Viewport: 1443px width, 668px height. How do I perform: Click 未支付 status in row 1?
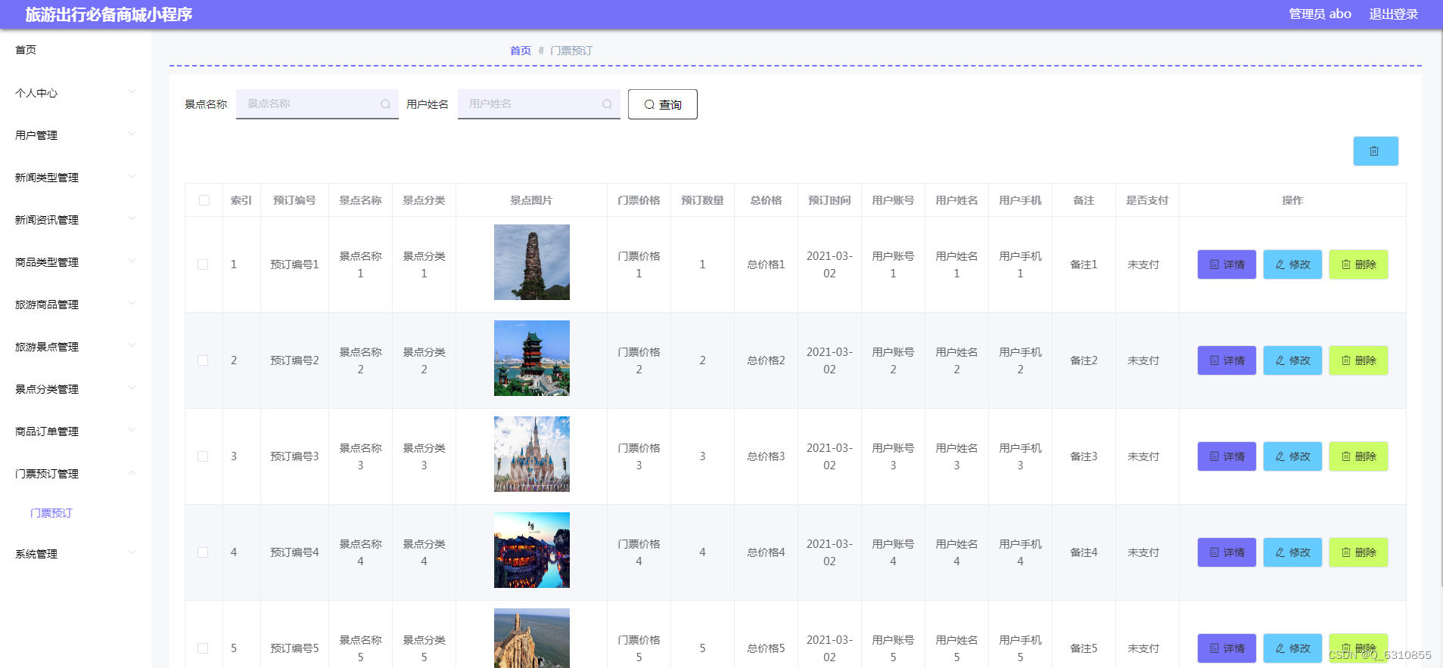(1143, 264)
